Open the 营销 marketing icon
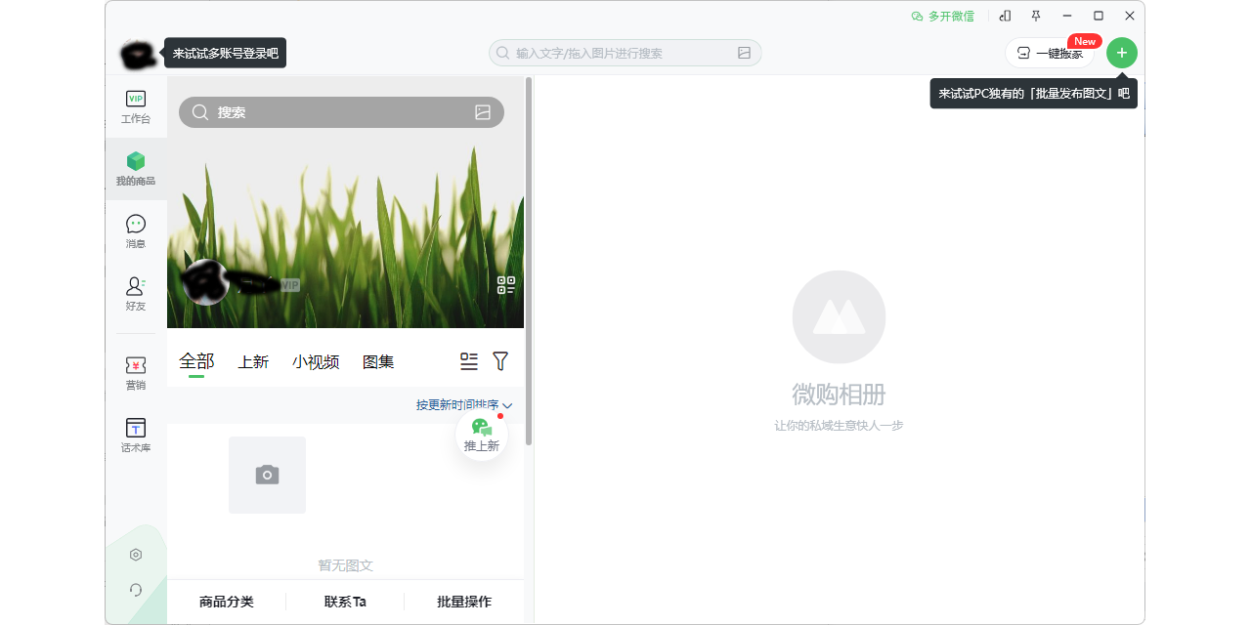This screenshot has height=625, width=1251. coord(136,373)
